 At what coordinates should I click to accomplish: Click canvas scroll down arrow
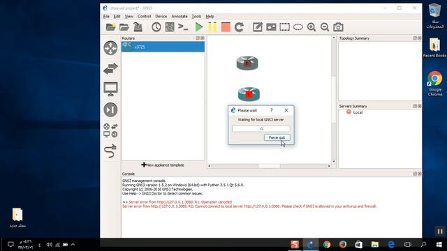pyautogui.click(x=334, y=161)
